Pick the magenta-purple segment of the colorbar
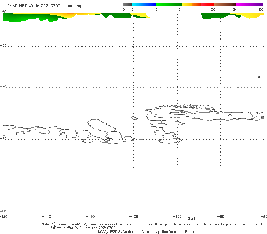The width and height of the screenshot is (267, 234). point(250,4)
